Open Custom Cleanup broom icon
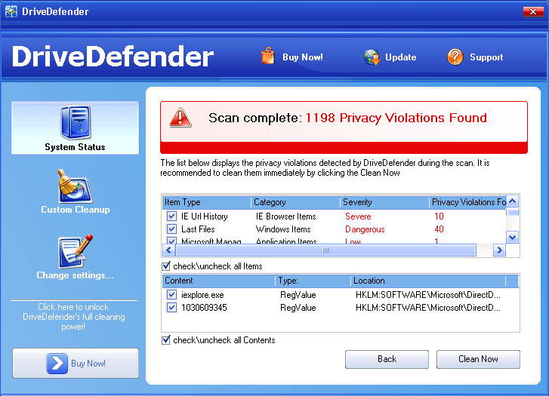Screen dimensions: 549x396 pyautogui.click(x=75, y=186)
